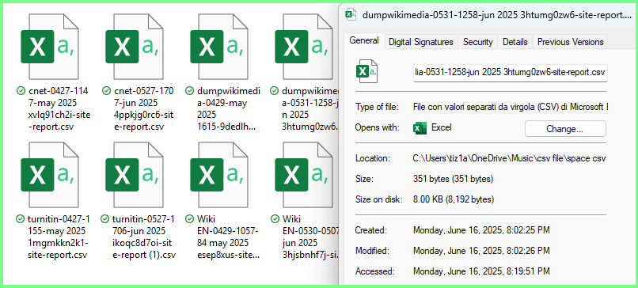638x288 pixels.
Task: Click the Excel icon next to Opens with
Action: pyautogui.click(x=420, y=127)
